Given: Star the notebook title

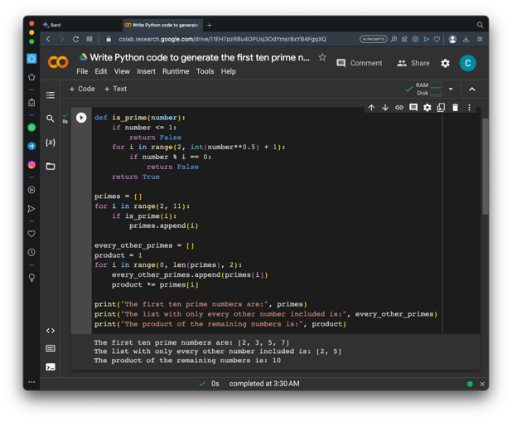Looking at the screenshot, I should click(x=322, y=57).
